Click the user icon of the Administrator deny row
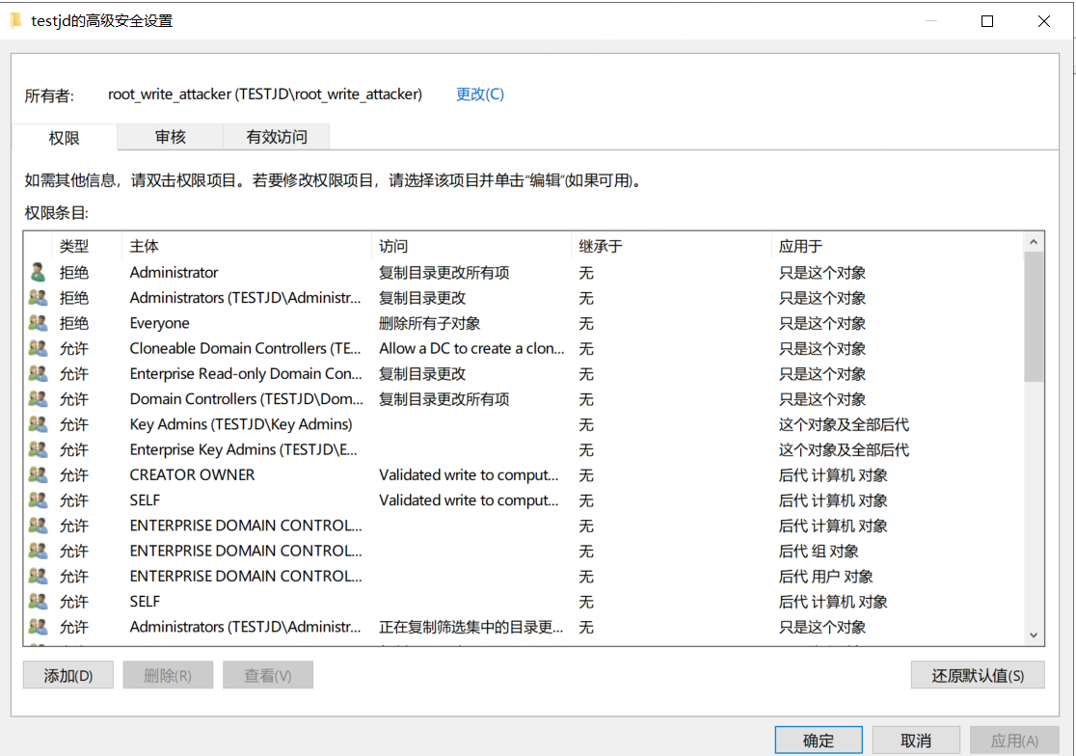The width and height of the screenshot is (1076, 756). [x=38, y=272]
